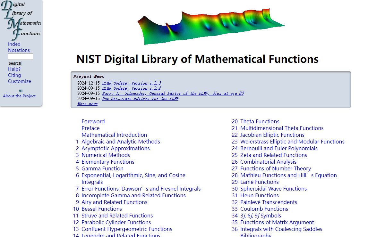Click the colorful 3D surface plot banner
385x237 pixels.
coord(211,27)
